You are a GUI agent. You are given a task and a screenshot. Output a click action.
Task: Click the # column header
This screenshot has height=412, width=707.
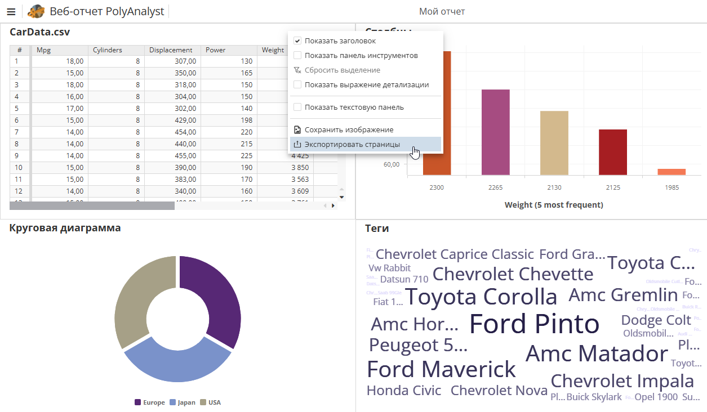20,50
